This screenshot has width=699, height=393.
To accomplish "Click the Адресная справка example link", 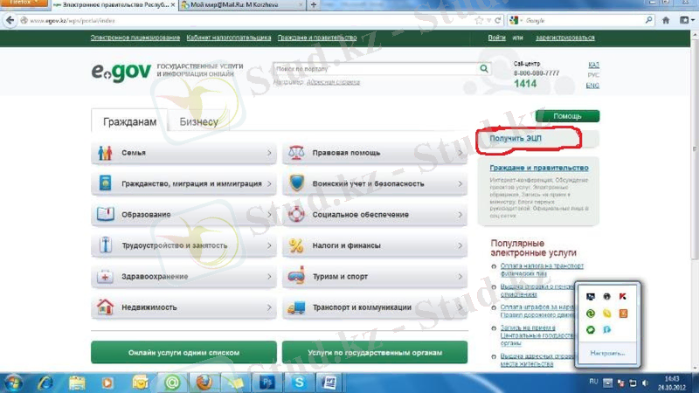I will [333, 82].
